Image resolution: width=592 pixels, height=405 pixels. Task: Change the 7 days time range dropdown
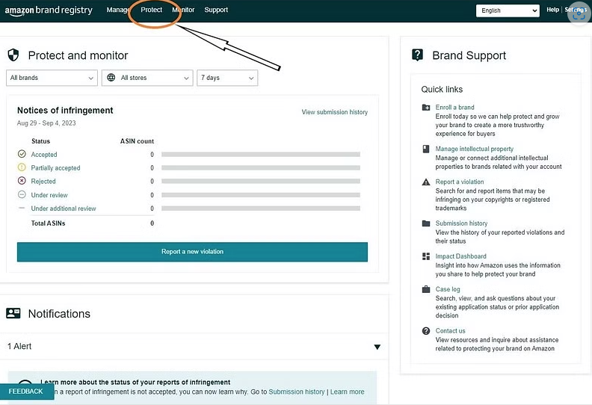(x=227, y=78)
